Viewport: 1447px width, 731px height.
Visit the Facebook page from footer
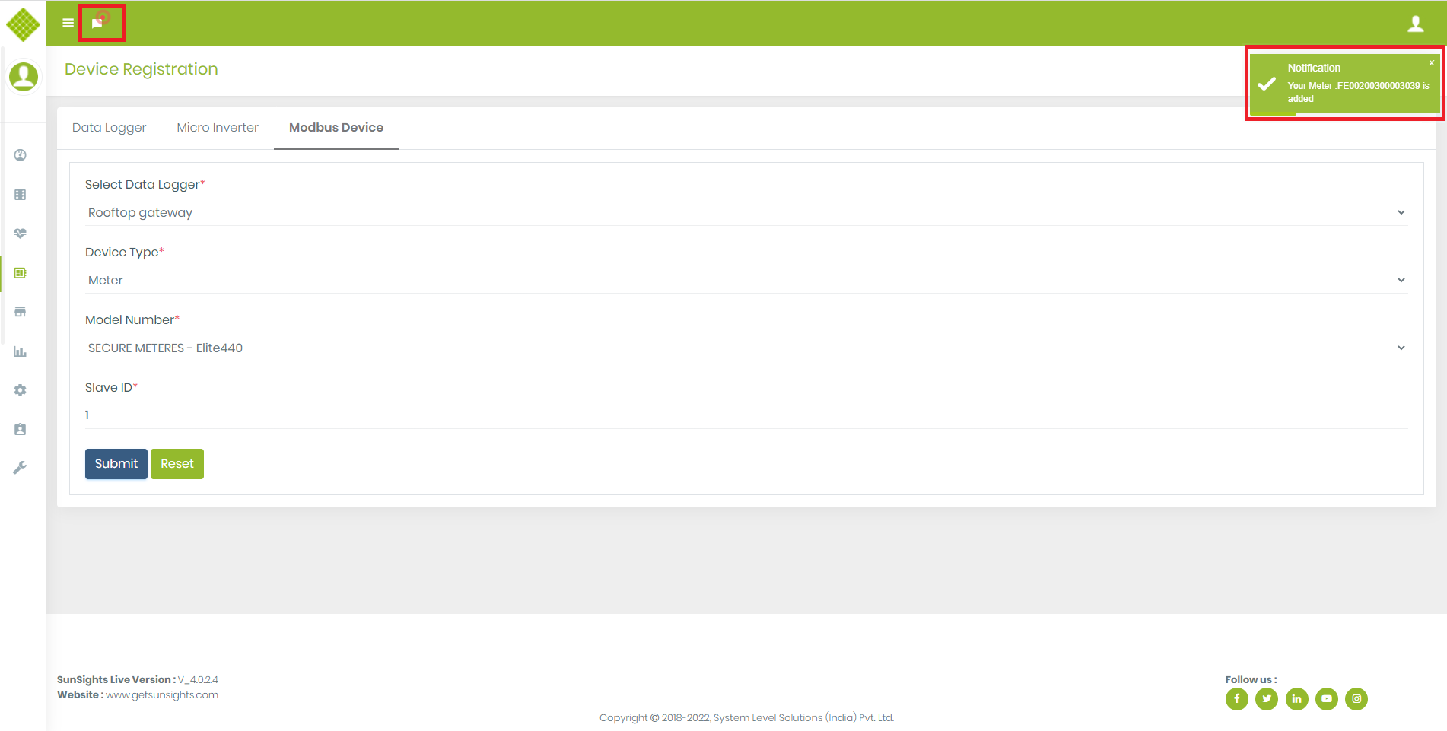(1236, 698)
